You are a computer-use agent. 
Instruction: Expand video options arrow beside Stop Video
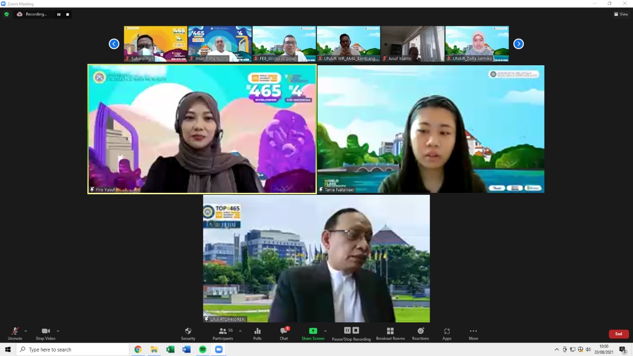tap(58, 331)
